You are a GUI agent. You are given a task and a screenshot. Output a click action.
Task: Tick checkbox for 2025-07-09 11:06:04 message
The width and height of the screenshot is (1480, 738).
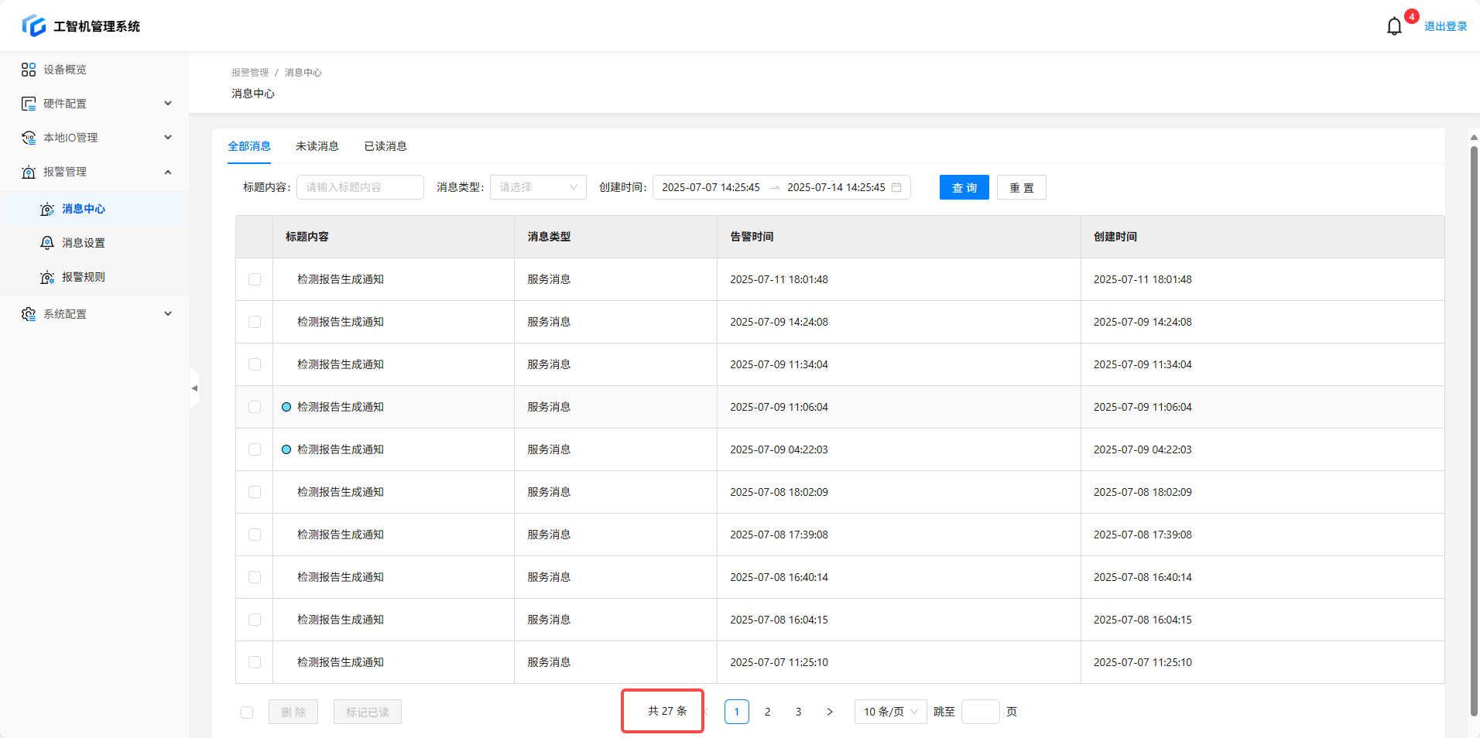tap(255, 407)
